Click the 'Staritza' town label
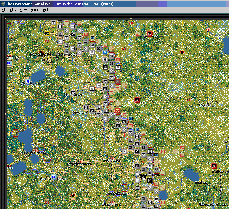Image resolution: width=229 pixels, height=210 pixels. (111, 204)
